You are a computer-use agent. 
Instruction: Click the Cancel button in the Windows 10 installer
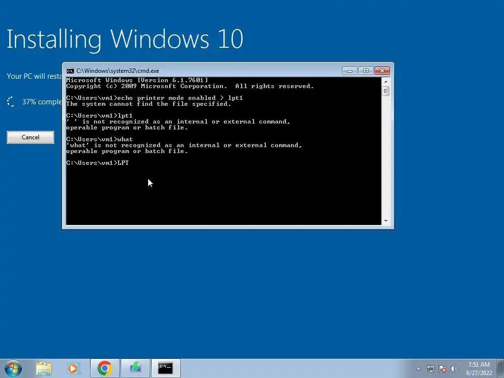[x=31, y=137]
